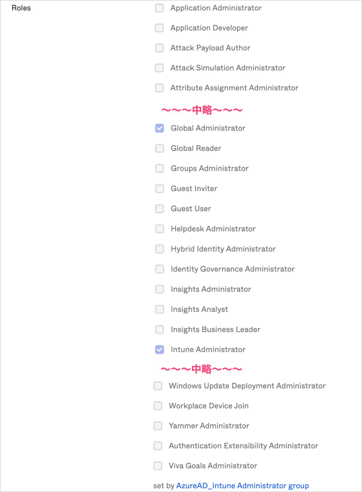Uncheck the Intune Administrator role
The image size is (362, 492).
tap(160, 350)
